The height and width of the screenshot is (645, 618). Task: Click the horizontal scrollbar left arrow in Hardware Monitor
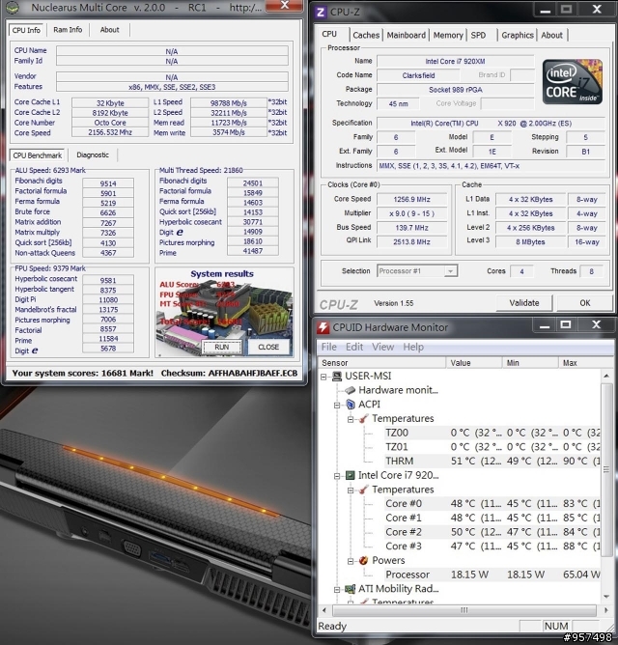click(324, 610)
